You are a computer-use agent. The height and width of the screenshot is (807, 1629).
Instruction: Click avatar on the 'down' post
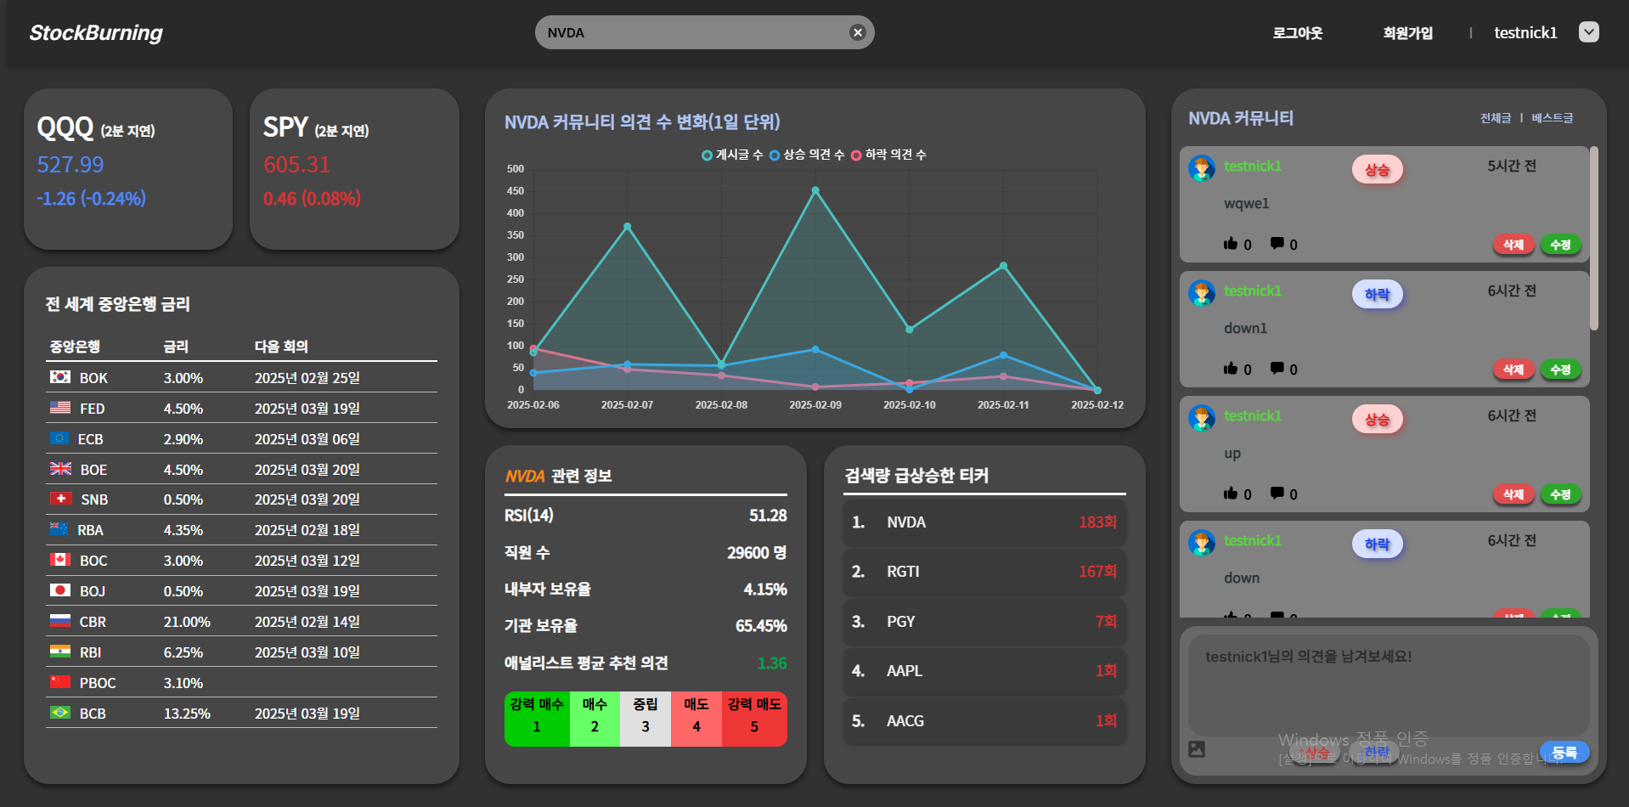(x=1202, y=543)
